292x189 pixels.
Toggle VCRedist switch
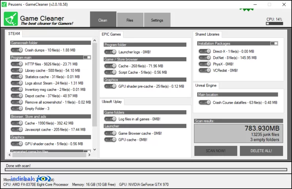205,70
